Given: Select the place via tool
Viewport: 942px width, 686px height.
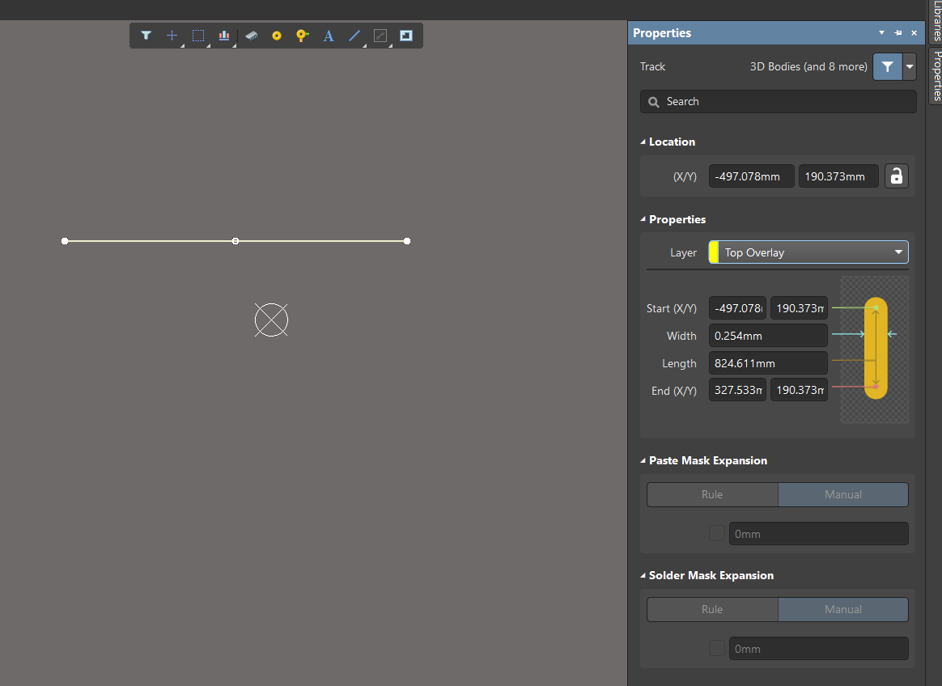Looking at the screenshot, I should point(302,36).
